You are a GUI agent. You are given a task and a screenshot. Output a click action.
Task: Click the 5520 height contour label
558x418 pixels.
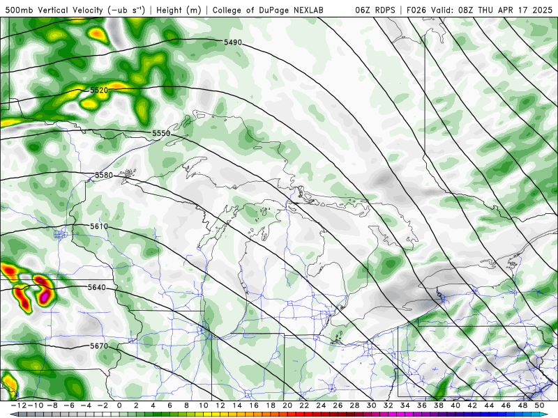click(99, 90)
